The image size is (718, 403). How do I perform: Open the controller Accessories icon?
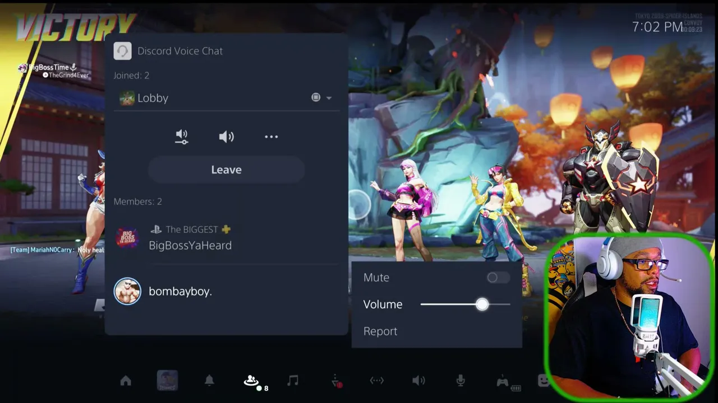coord(503,382)
